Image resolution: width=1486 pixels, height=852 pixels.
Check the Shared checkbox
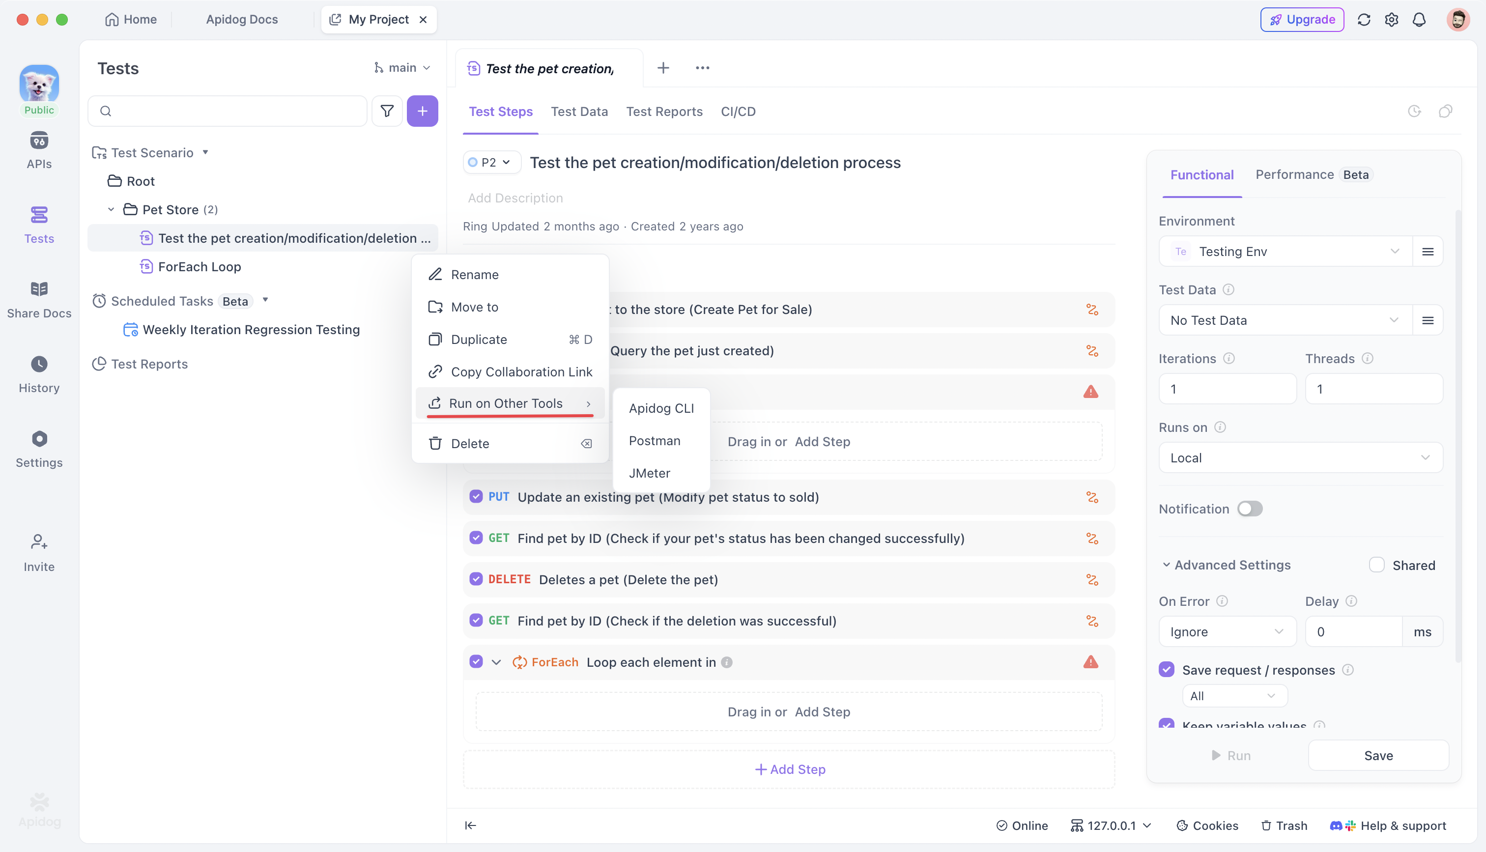point(1376,565)
